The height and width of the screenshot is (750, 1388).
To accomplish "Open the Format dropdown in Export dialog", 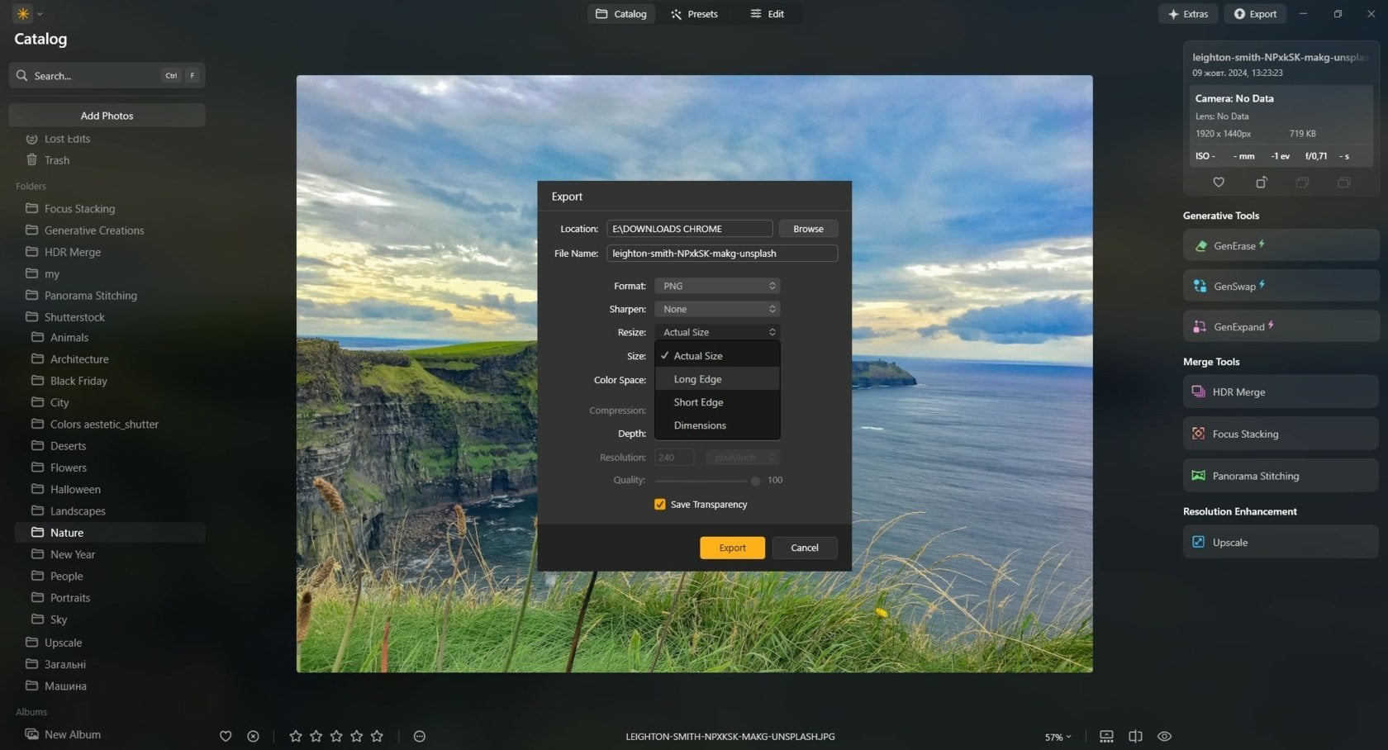I will pos(716,285).
